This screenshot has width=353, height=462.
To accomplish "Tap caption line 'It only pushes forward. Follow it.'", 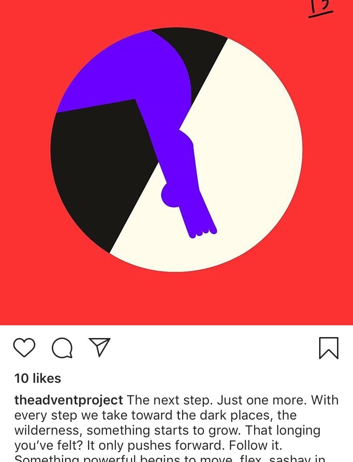I will [x=185, y=445].
